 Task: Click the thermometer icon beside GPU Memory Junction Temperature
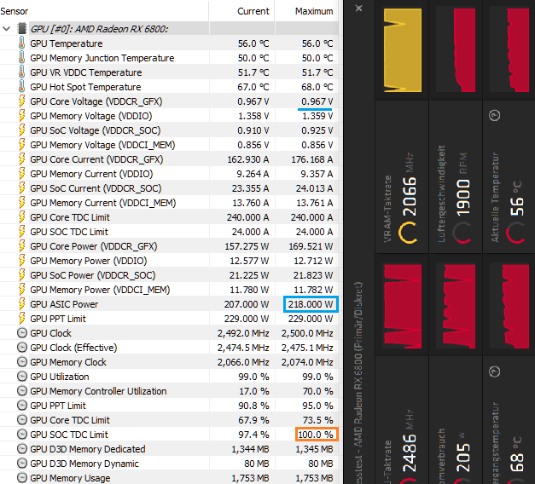click(21, 58)
